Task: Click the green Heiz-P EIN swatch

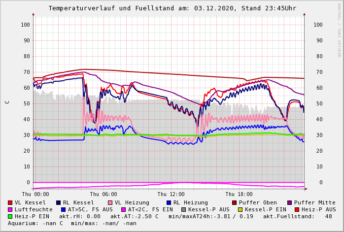Action: click(x=10, y=217)
